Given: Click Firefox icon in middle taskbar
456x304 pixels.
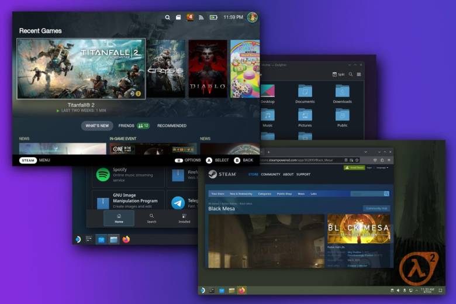Looking at the screenshot, I should pyautogui.click(x=126, y=240).
